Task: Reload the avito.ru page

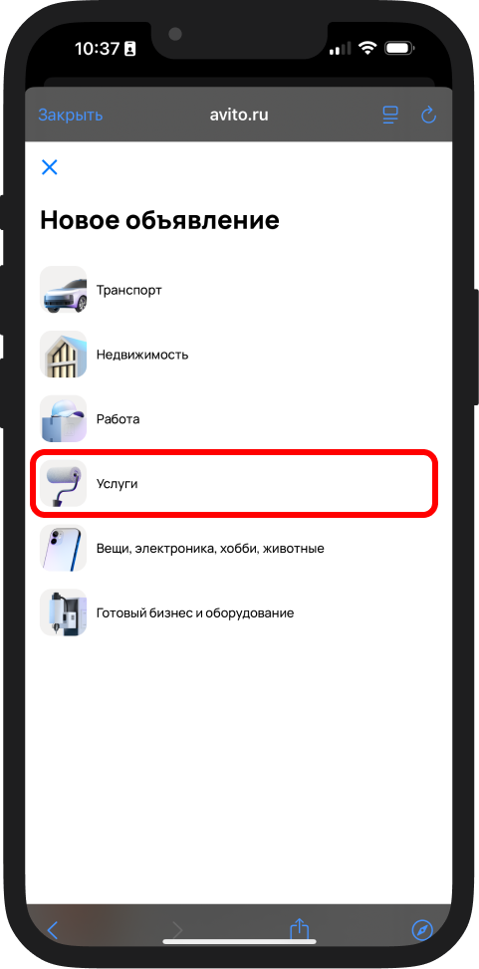Action: point(428,115)
